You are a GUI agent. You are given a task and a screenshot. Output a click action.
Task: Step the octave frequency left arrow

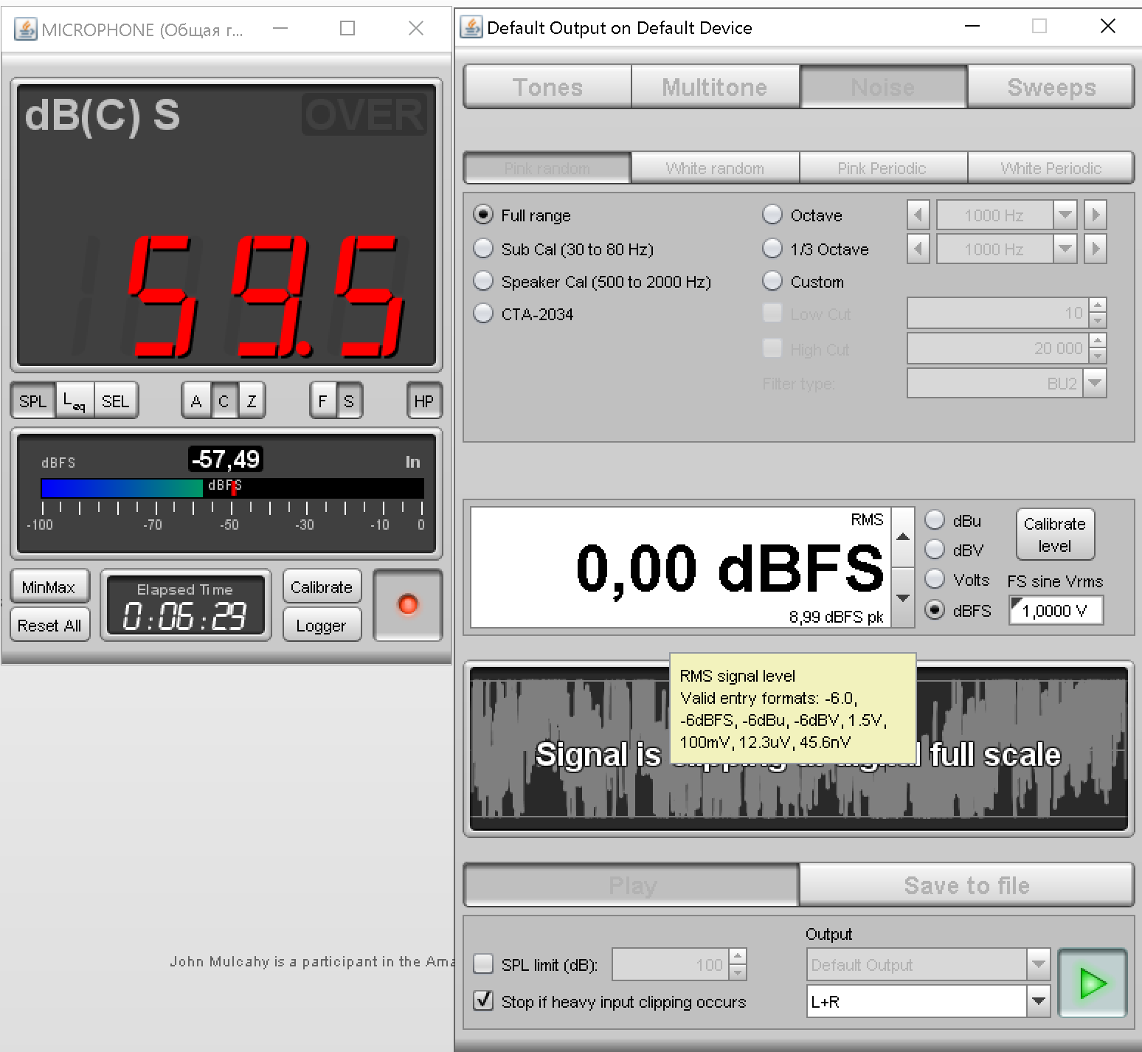(x=918, y=215)
